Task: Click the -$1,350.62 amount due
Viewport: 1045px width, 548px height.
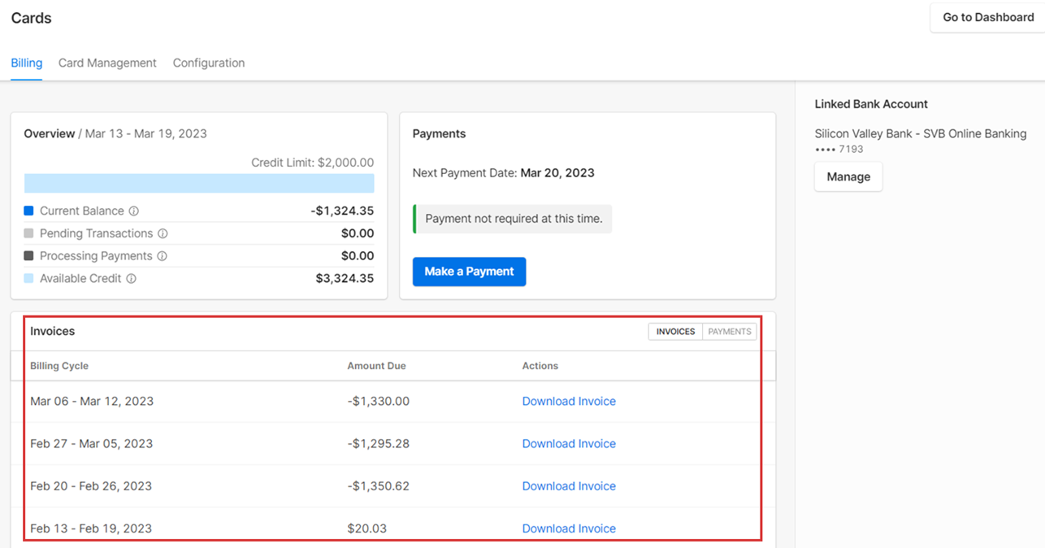Action: pos(379,486)
